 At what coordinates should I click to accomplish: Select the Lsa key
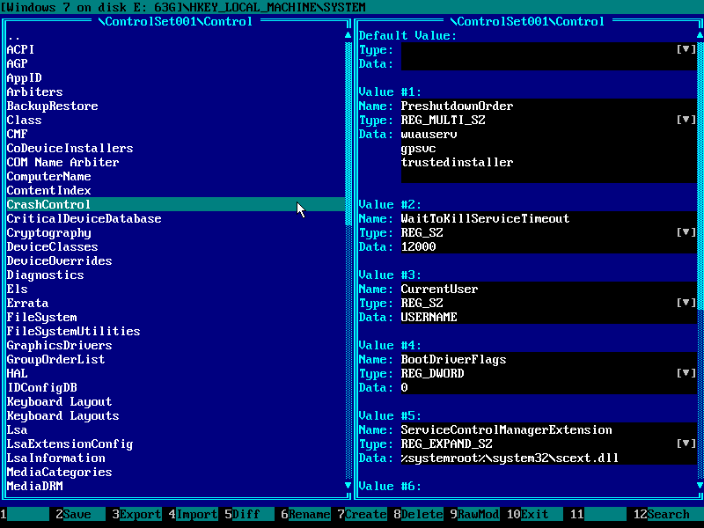tap(175, 430)
